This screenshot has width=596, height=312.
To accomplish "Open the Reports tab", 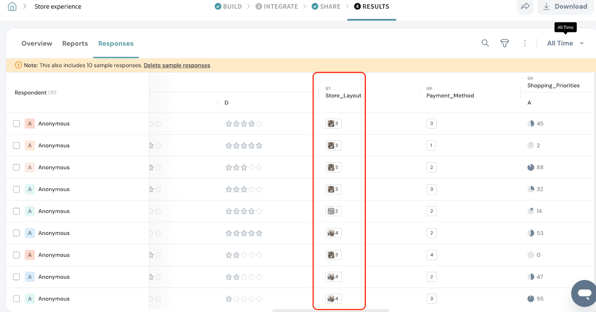I will click(x=75, y=44).
